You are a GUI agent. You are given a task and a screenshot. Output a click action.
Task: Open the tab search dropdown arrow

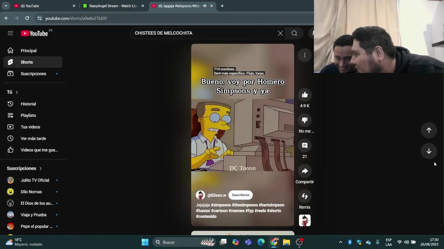point(6,6)
